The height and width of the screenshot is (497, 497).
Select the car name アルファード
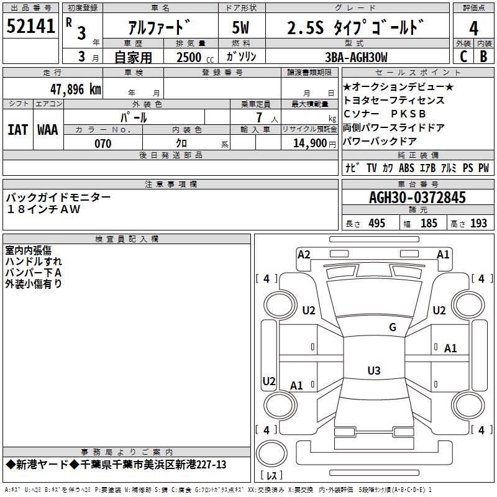point(158,28)
